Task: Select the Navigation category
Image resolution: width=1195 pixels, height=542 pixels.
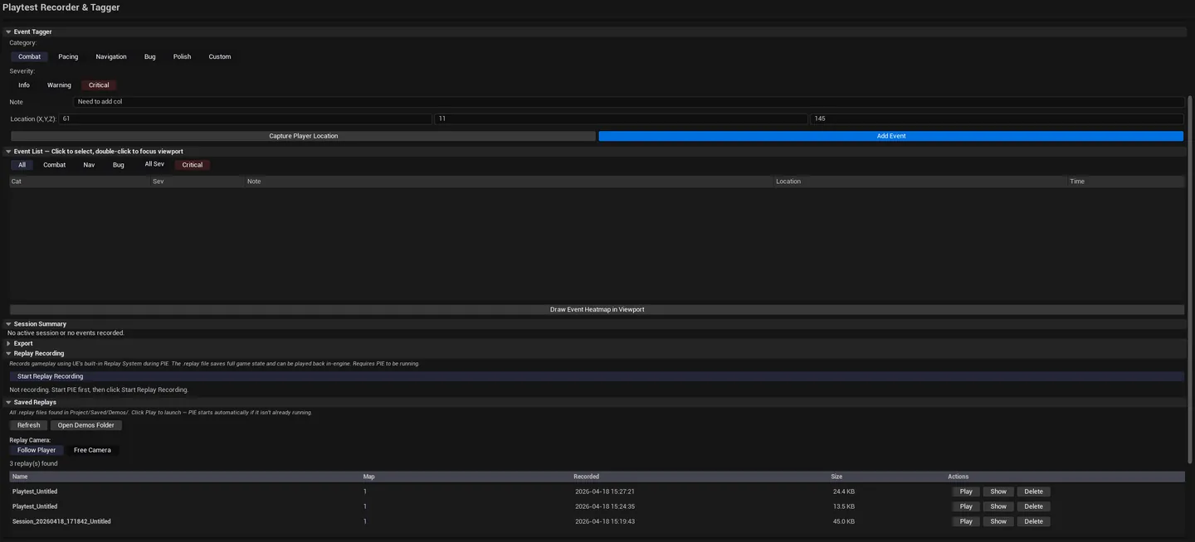Action: (111, 56)
